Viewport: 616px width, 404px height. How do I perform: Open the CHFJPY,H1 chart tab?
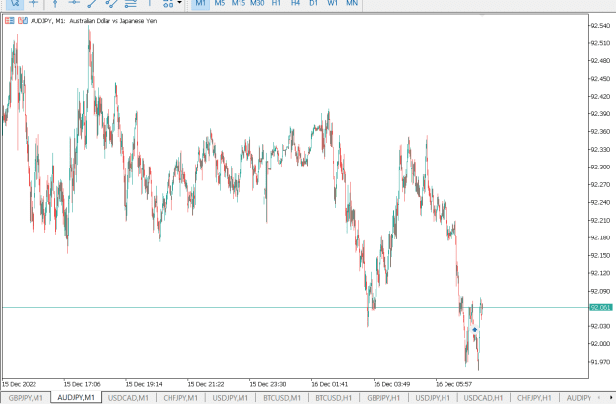(x=534, y=398)
